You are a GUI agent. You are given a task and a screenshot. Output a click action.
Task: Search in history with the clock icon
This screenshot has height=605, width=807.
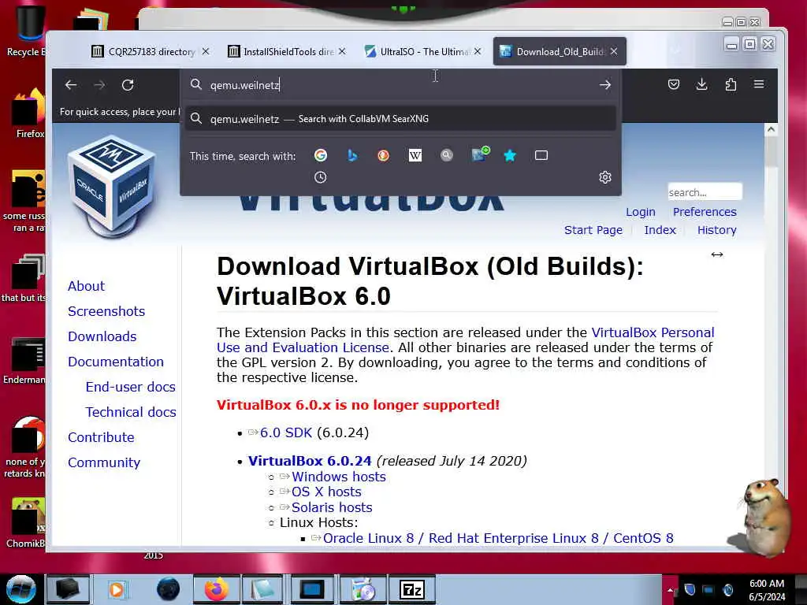(320, 177)
